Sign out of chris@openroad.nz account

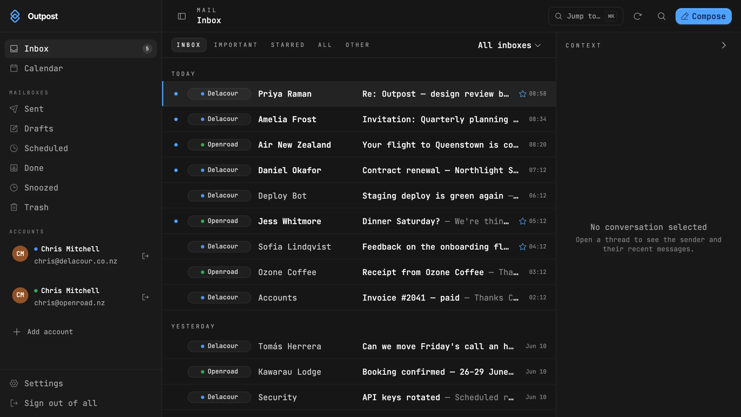point(146,297)
